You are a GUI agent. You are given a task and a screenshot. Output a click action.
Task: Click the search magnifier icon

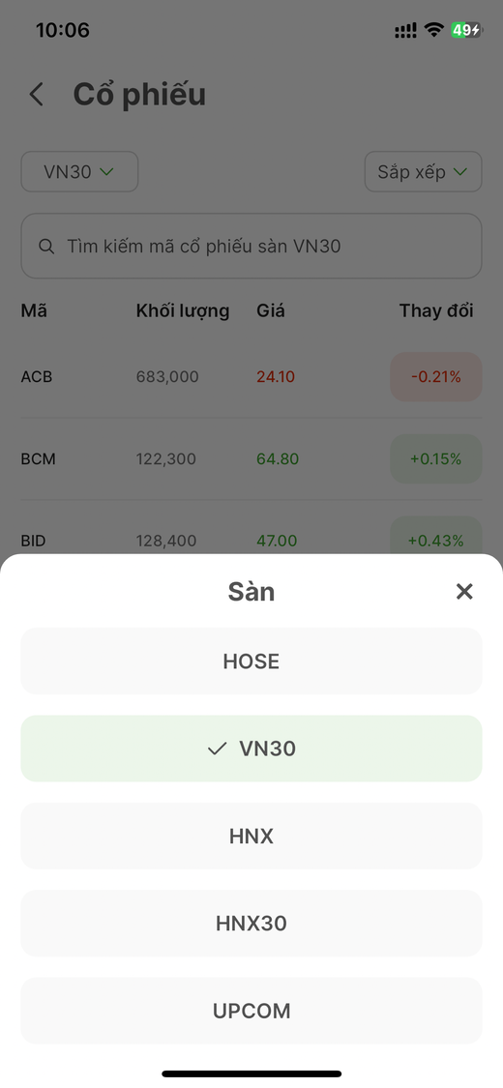click(x=46, y=247)
